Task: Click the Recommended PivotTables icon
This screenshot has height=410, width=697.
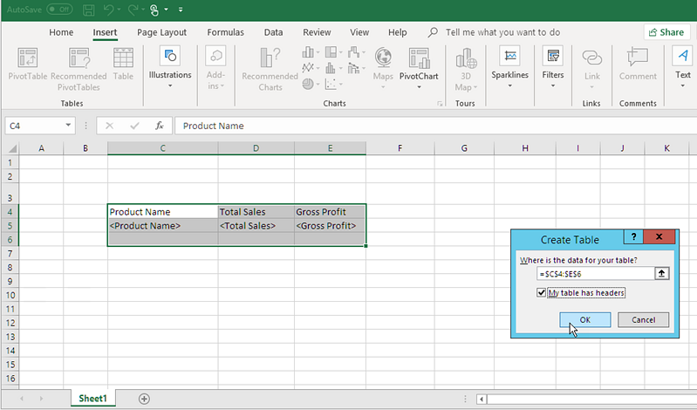Action: (79, 59)
